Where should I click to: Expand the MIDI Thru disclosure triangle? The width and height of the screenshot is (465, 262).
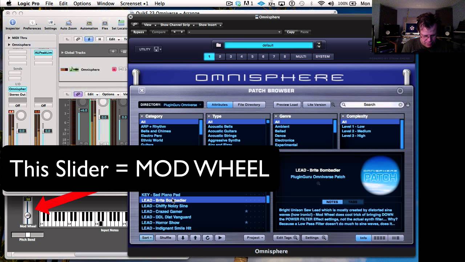(x=9, y=38)
